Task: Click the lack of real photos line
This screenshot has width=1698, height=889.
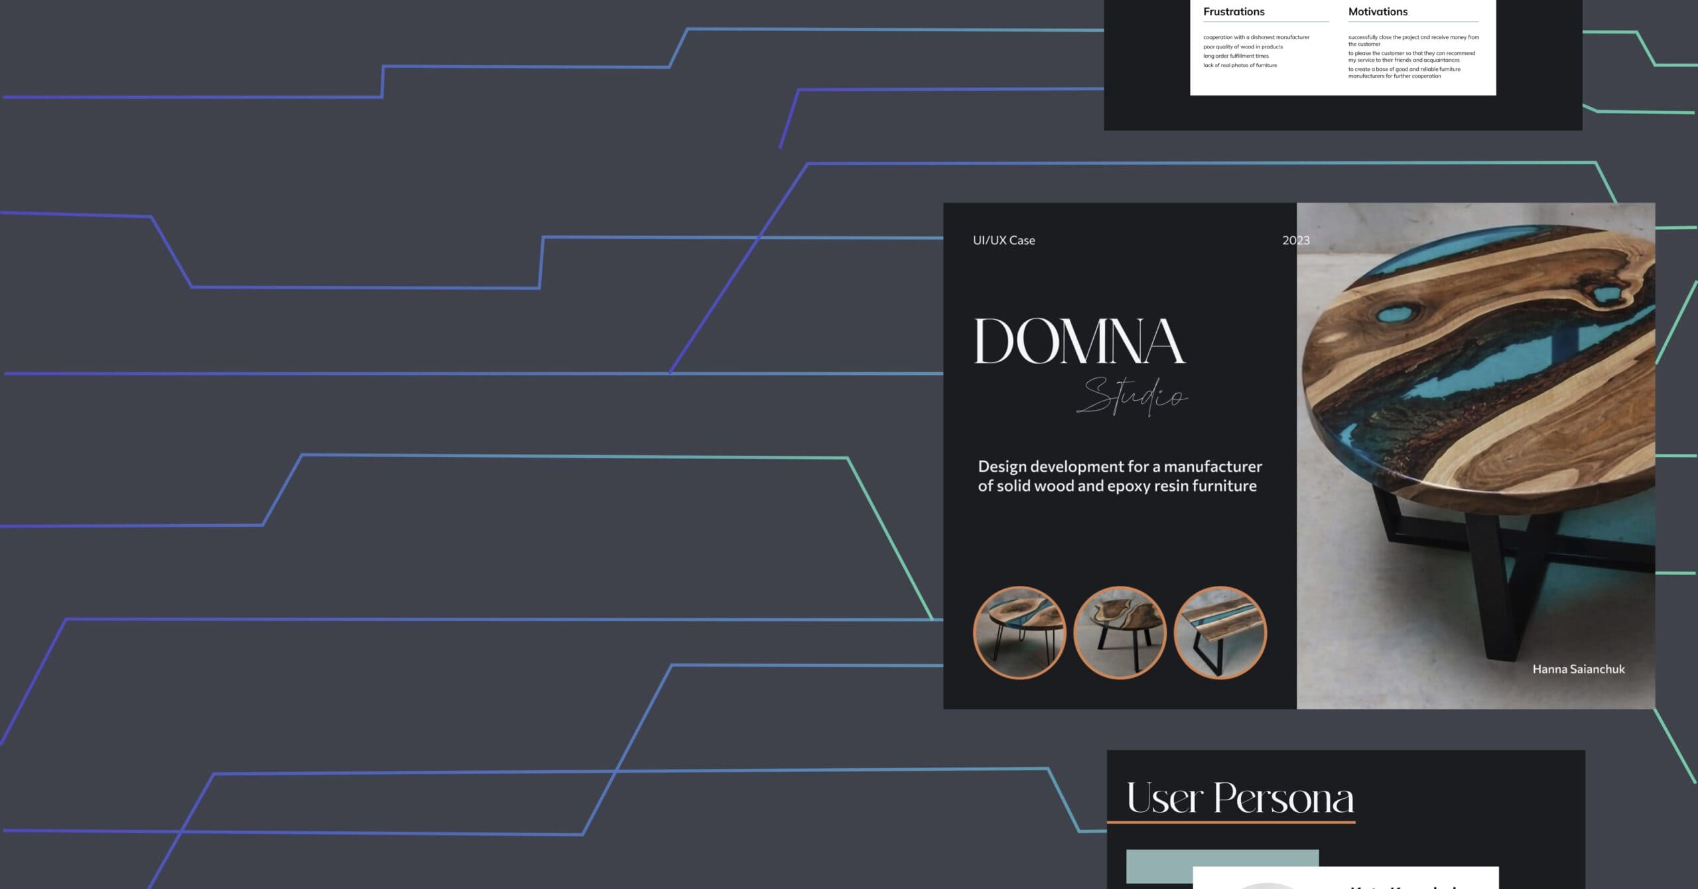Action: [x=1240, y=65]
